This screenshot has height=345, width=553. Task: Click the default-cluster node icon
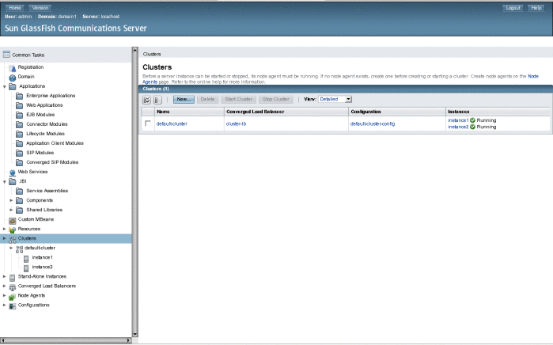(20, 248)
